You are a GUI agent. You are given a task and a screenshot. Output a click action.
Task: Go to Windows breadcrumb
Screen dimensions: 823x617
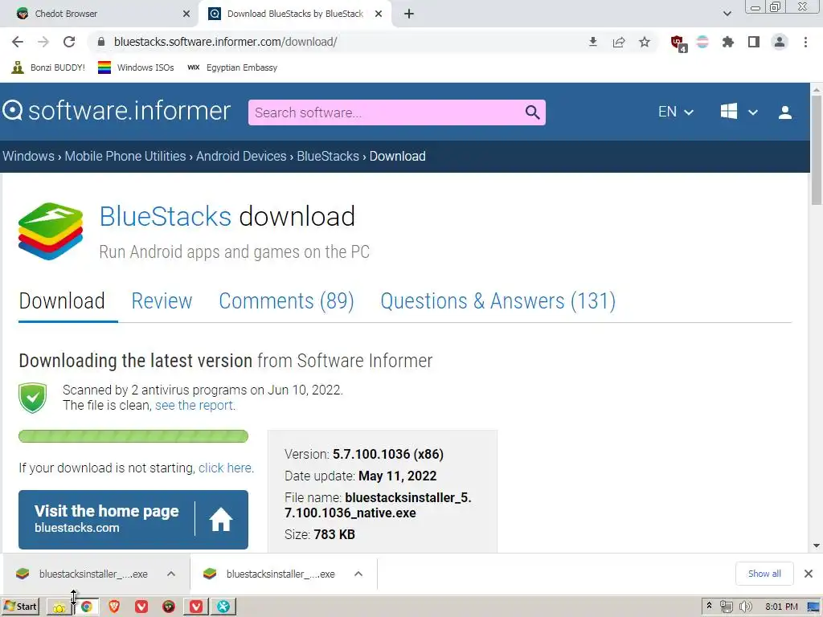28,156
